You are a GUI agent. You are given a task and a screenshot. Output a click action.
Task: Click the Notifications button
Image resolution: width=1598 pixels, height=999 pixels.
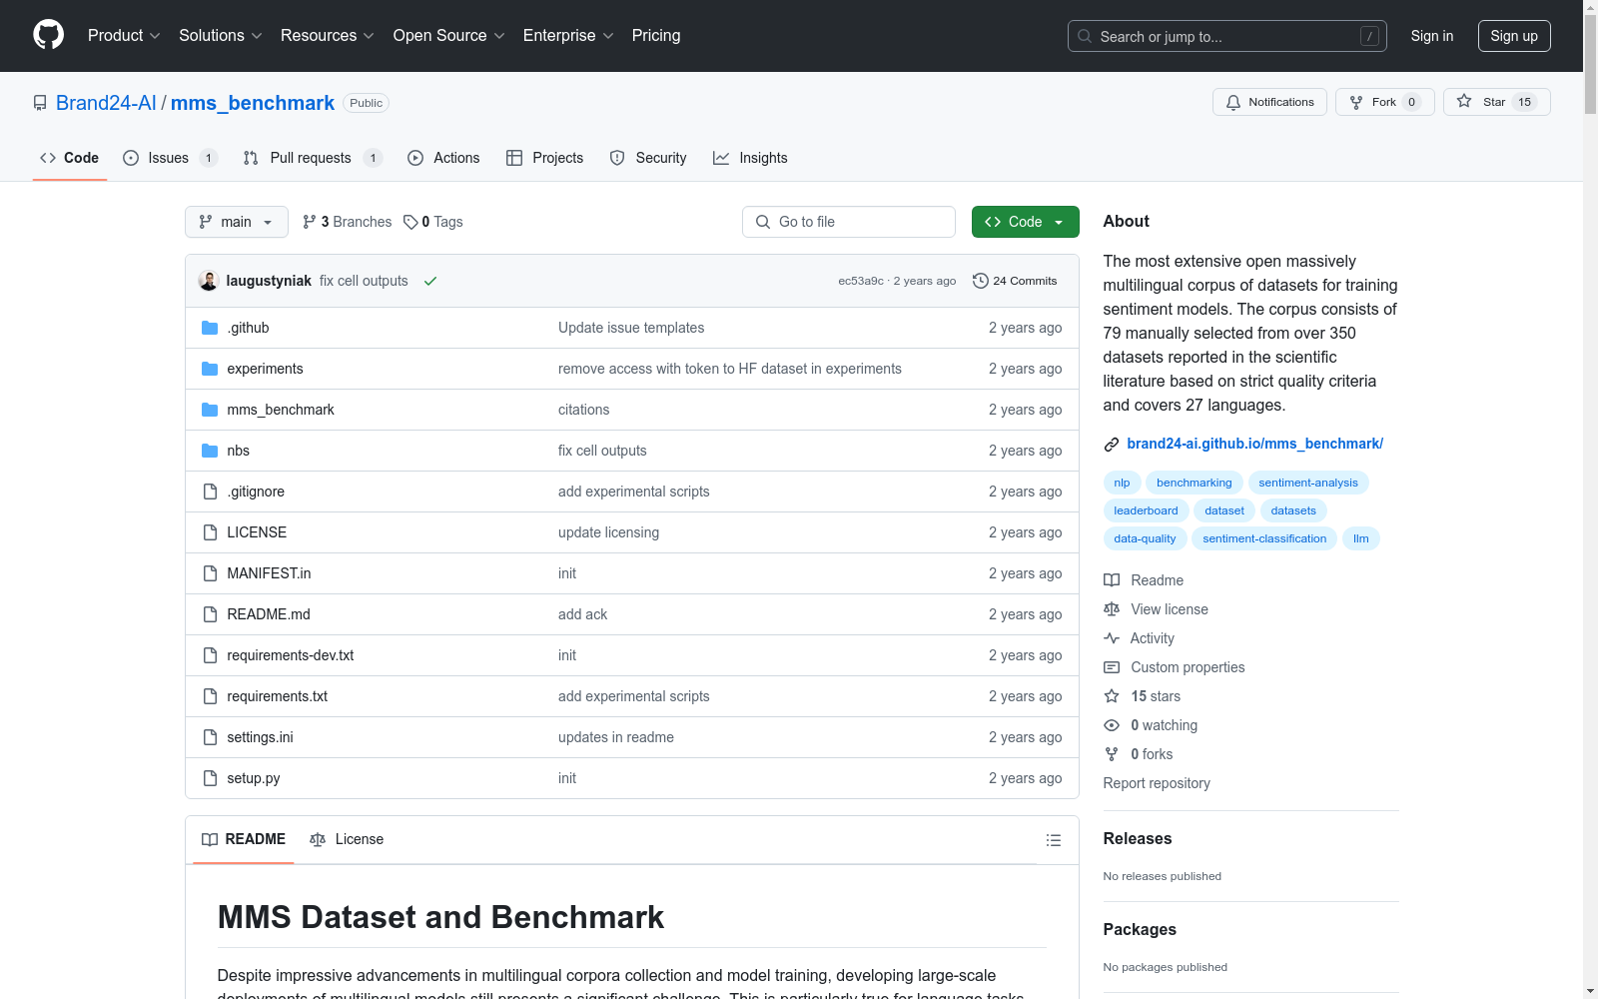1269,102
